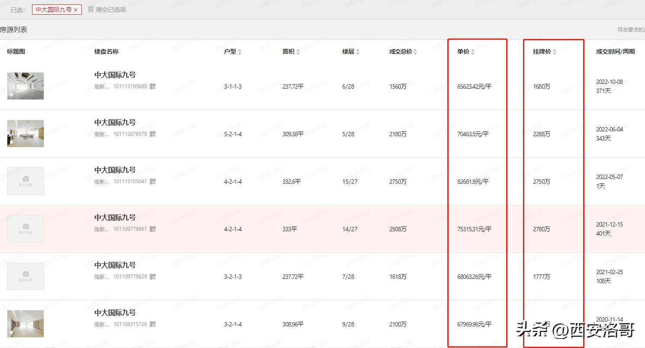Click the 3-2-1-3 layout cell
645x348 pixels.
[233, 277]
